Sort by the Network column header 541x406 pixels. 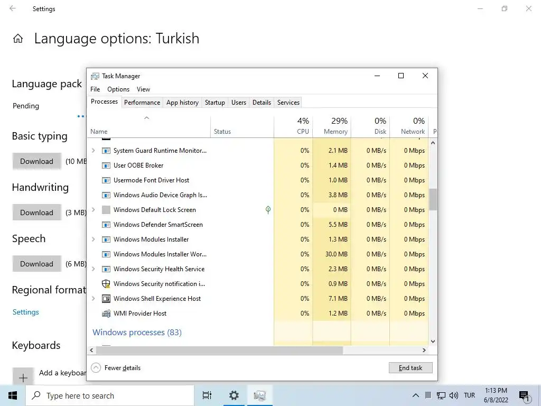(409, 126)
